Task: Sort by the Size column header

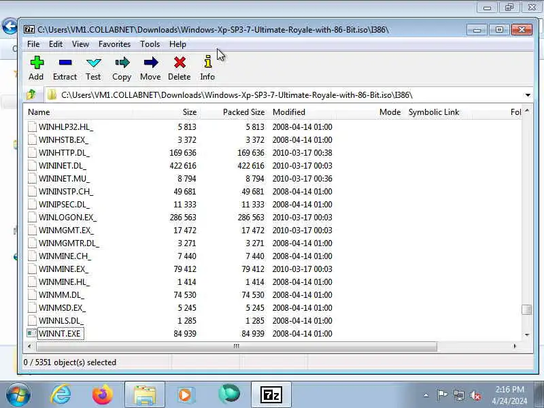Action: pyautogui.click(x=166, y=112)
